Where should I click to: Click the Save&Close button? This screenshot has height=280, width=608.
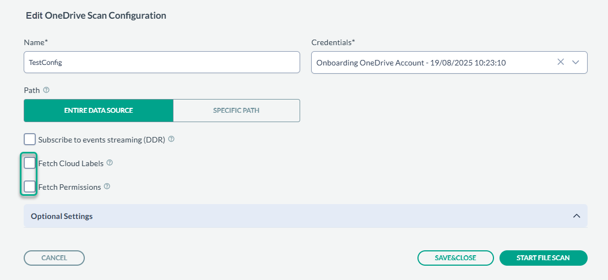point(455,257)
